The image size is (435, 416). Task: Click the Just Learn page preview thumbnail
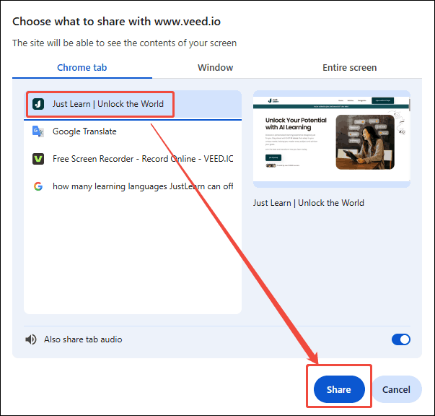[x=332, y=139]
